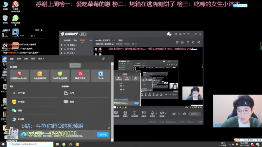Open 此电脑 desktop icon

(x=5, y=6)
